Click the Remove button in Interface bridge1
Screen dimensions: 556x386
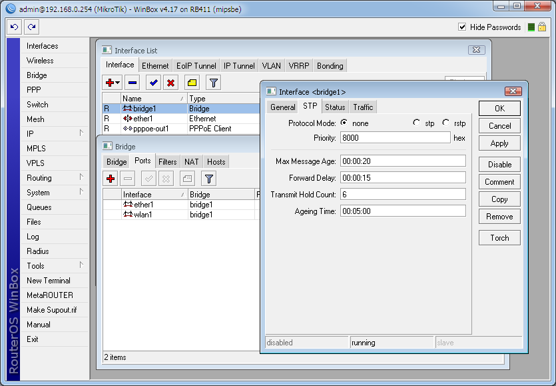coord(499,217)
